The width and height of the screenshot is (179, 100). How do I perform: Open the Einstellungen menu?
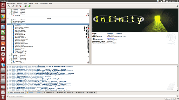(44, 3)
